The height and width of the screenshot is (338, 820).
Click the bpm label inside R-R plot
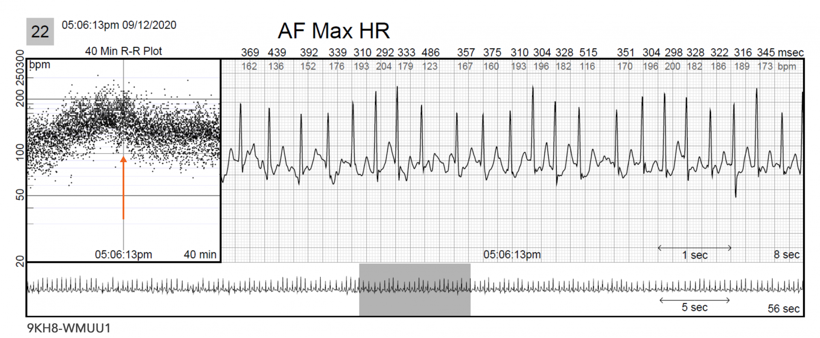pos(40,65)
